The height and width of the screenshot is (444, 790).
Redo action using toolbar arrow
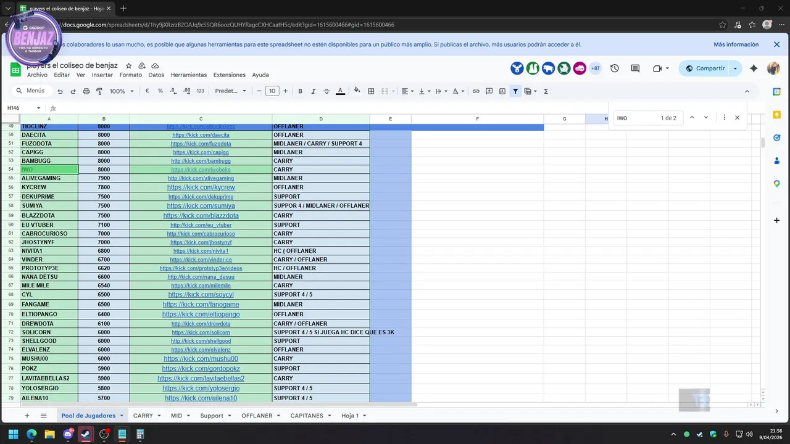73,91
